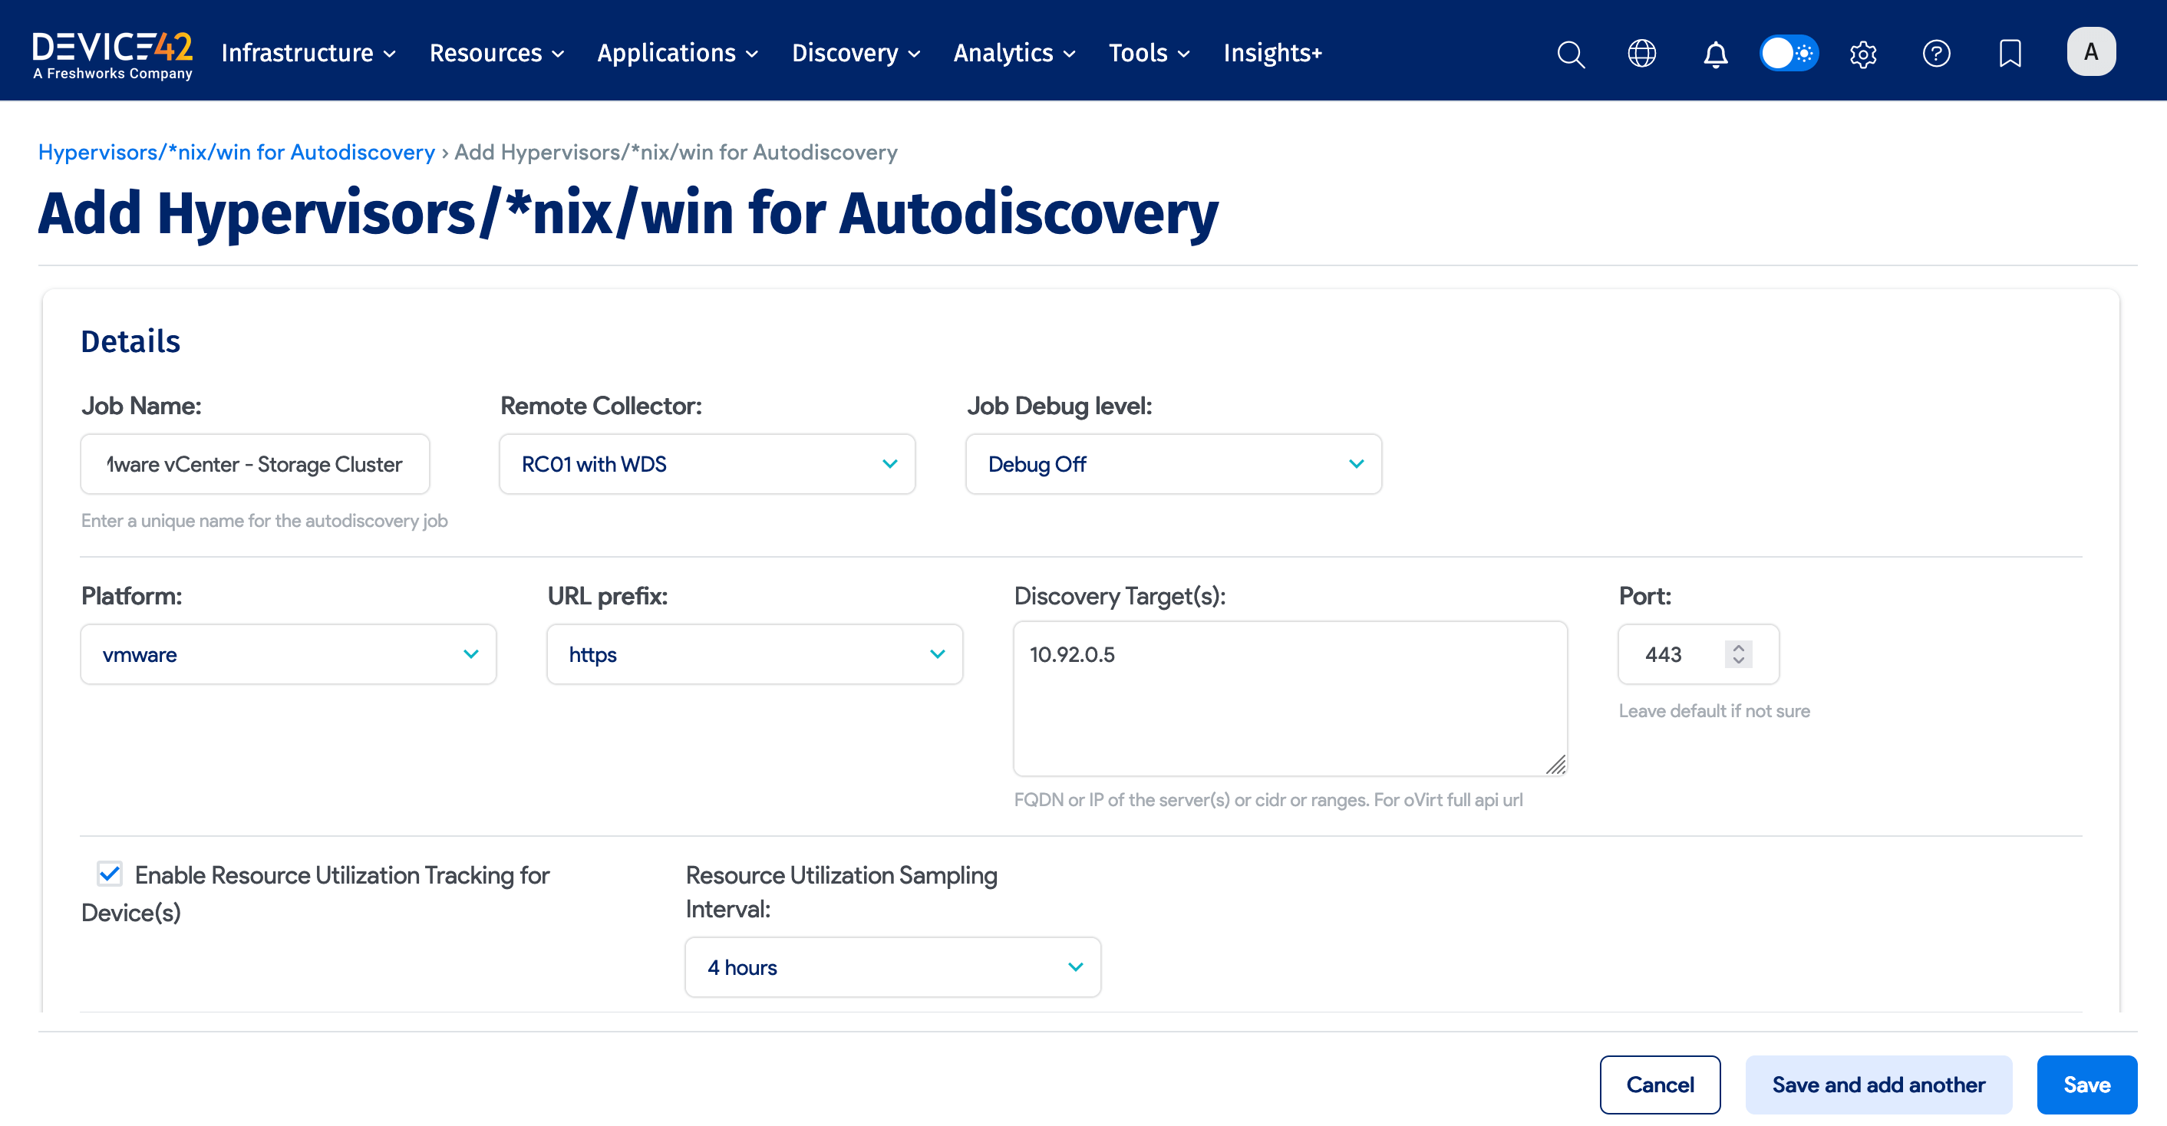This screenshot has height=1126, width=2167.
Task: Open the search icon in the header
Action: 1570,53
